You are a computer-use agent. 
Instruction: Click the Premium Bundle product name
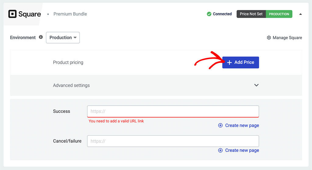tap(70, 14)
